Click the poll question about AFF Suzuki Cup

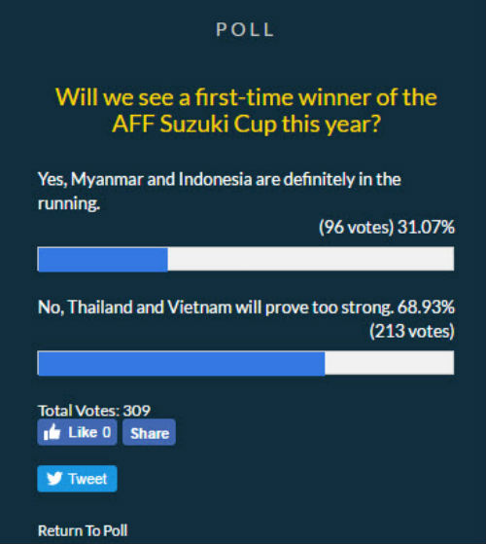click(x=246, y=110)
